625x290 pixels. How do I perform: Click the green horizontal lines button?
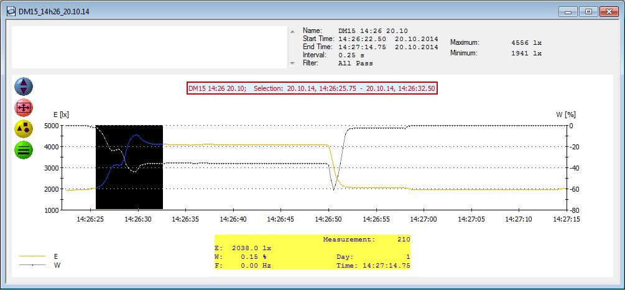point(23,150)
